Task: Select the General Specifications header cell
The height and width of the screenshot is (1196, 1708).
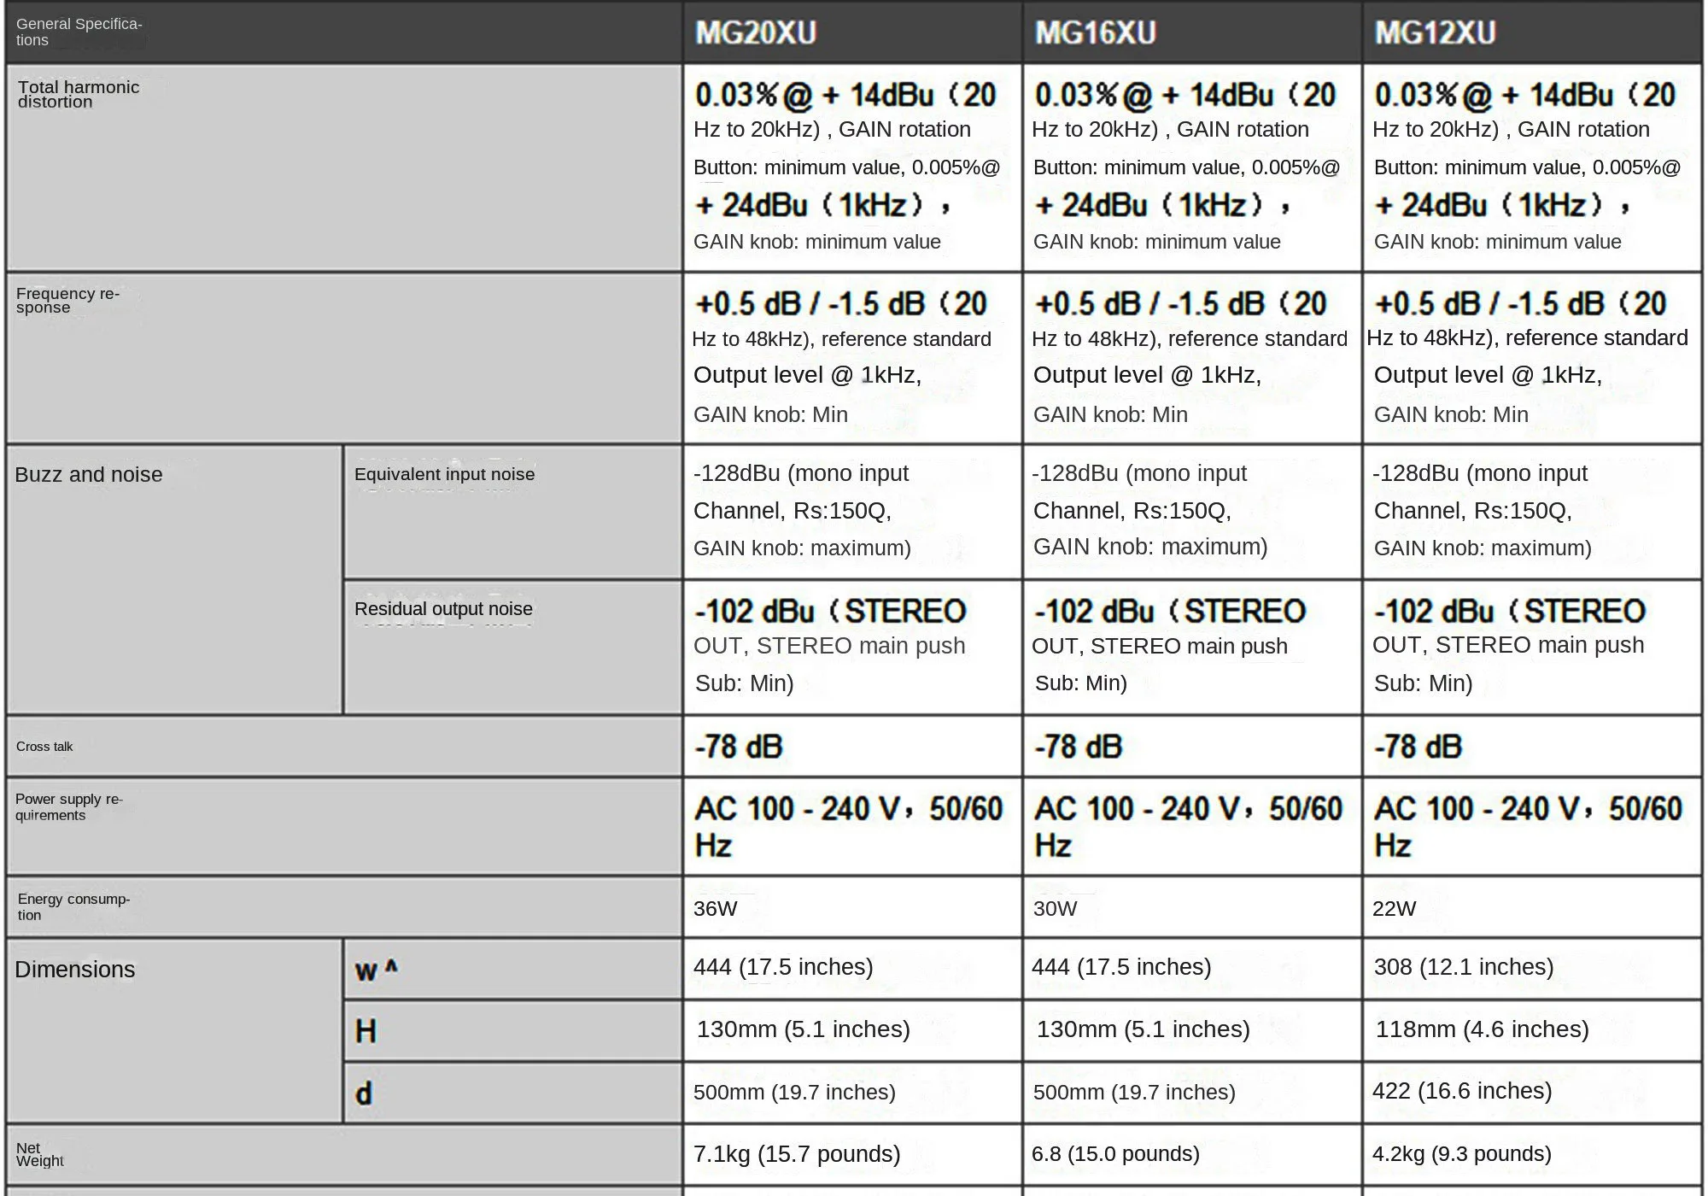Action: click(x=79, y=32)
